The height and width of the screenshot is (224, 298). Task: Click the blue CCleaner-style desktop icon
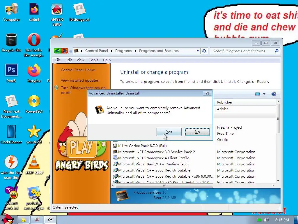[x=11, y=134]
